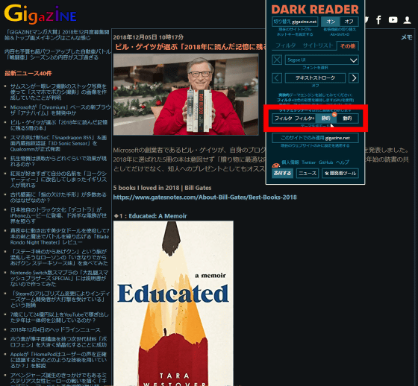Select フィルタ theme engine mode

point(283,118)
